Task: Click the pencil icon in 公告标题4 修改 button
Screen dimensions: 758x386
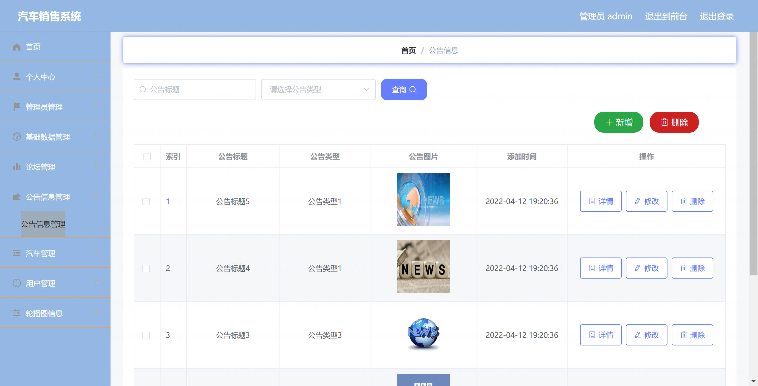Action: [638, 268]
